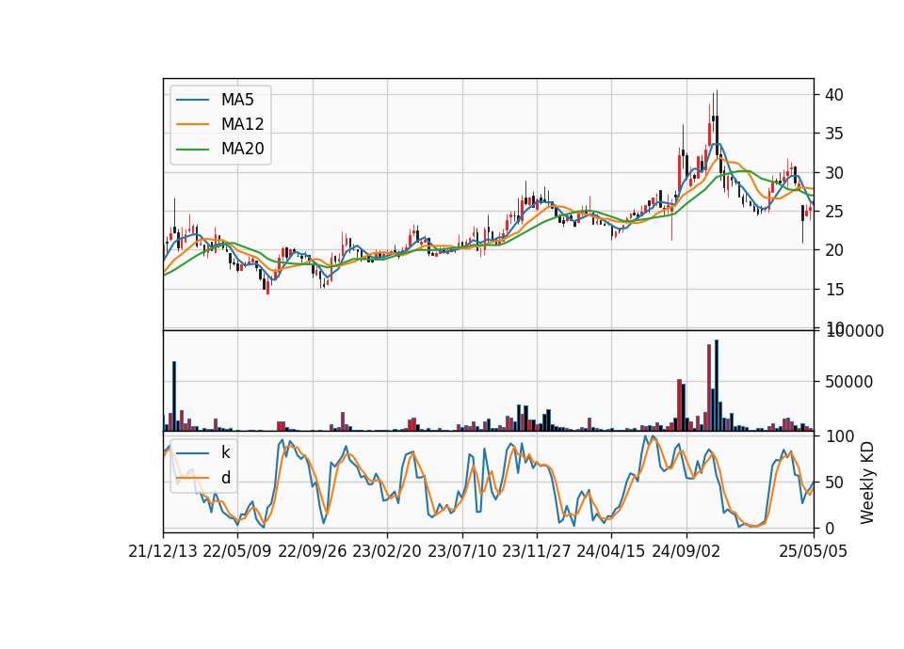Click the price axis value 15
904x649 pixels.
click(x=834, y=289)
